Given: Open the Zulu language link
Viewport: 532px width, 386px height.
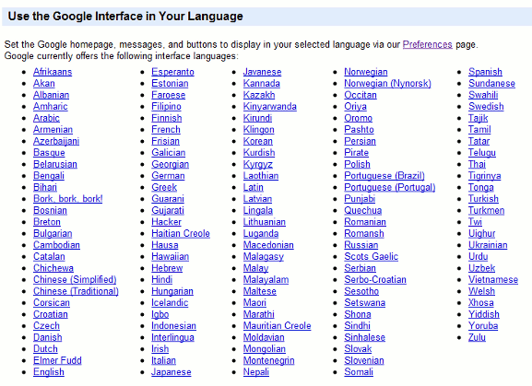Looking at the screenshot, I should point(477,337).
